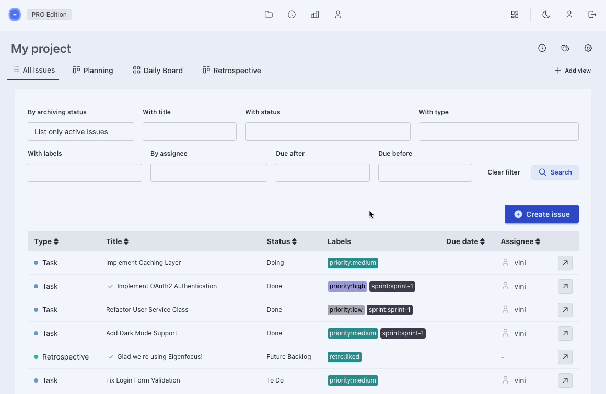This screenshot has width=606, height=394.
Task: Click inside the With title input field
Action: [x=189, y=131]
